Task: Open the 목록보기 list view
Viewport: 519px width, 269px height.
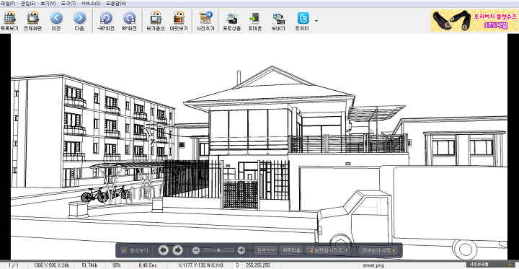Action: coord(9,21)
